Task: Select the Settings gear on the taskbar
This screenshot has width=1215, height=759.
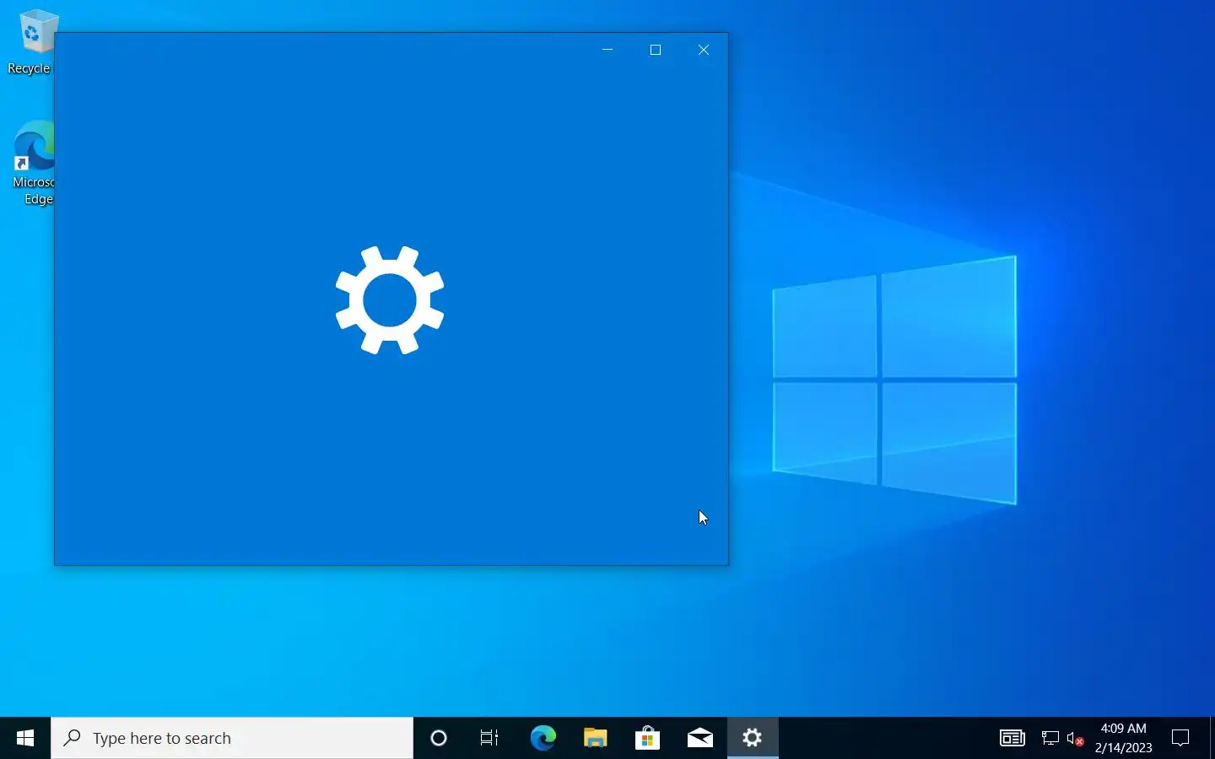Action: 753,738
